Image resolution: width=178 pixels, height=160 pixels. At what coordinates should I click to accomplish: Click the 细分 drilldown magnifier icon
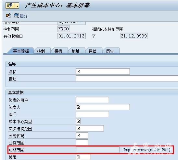17,16
